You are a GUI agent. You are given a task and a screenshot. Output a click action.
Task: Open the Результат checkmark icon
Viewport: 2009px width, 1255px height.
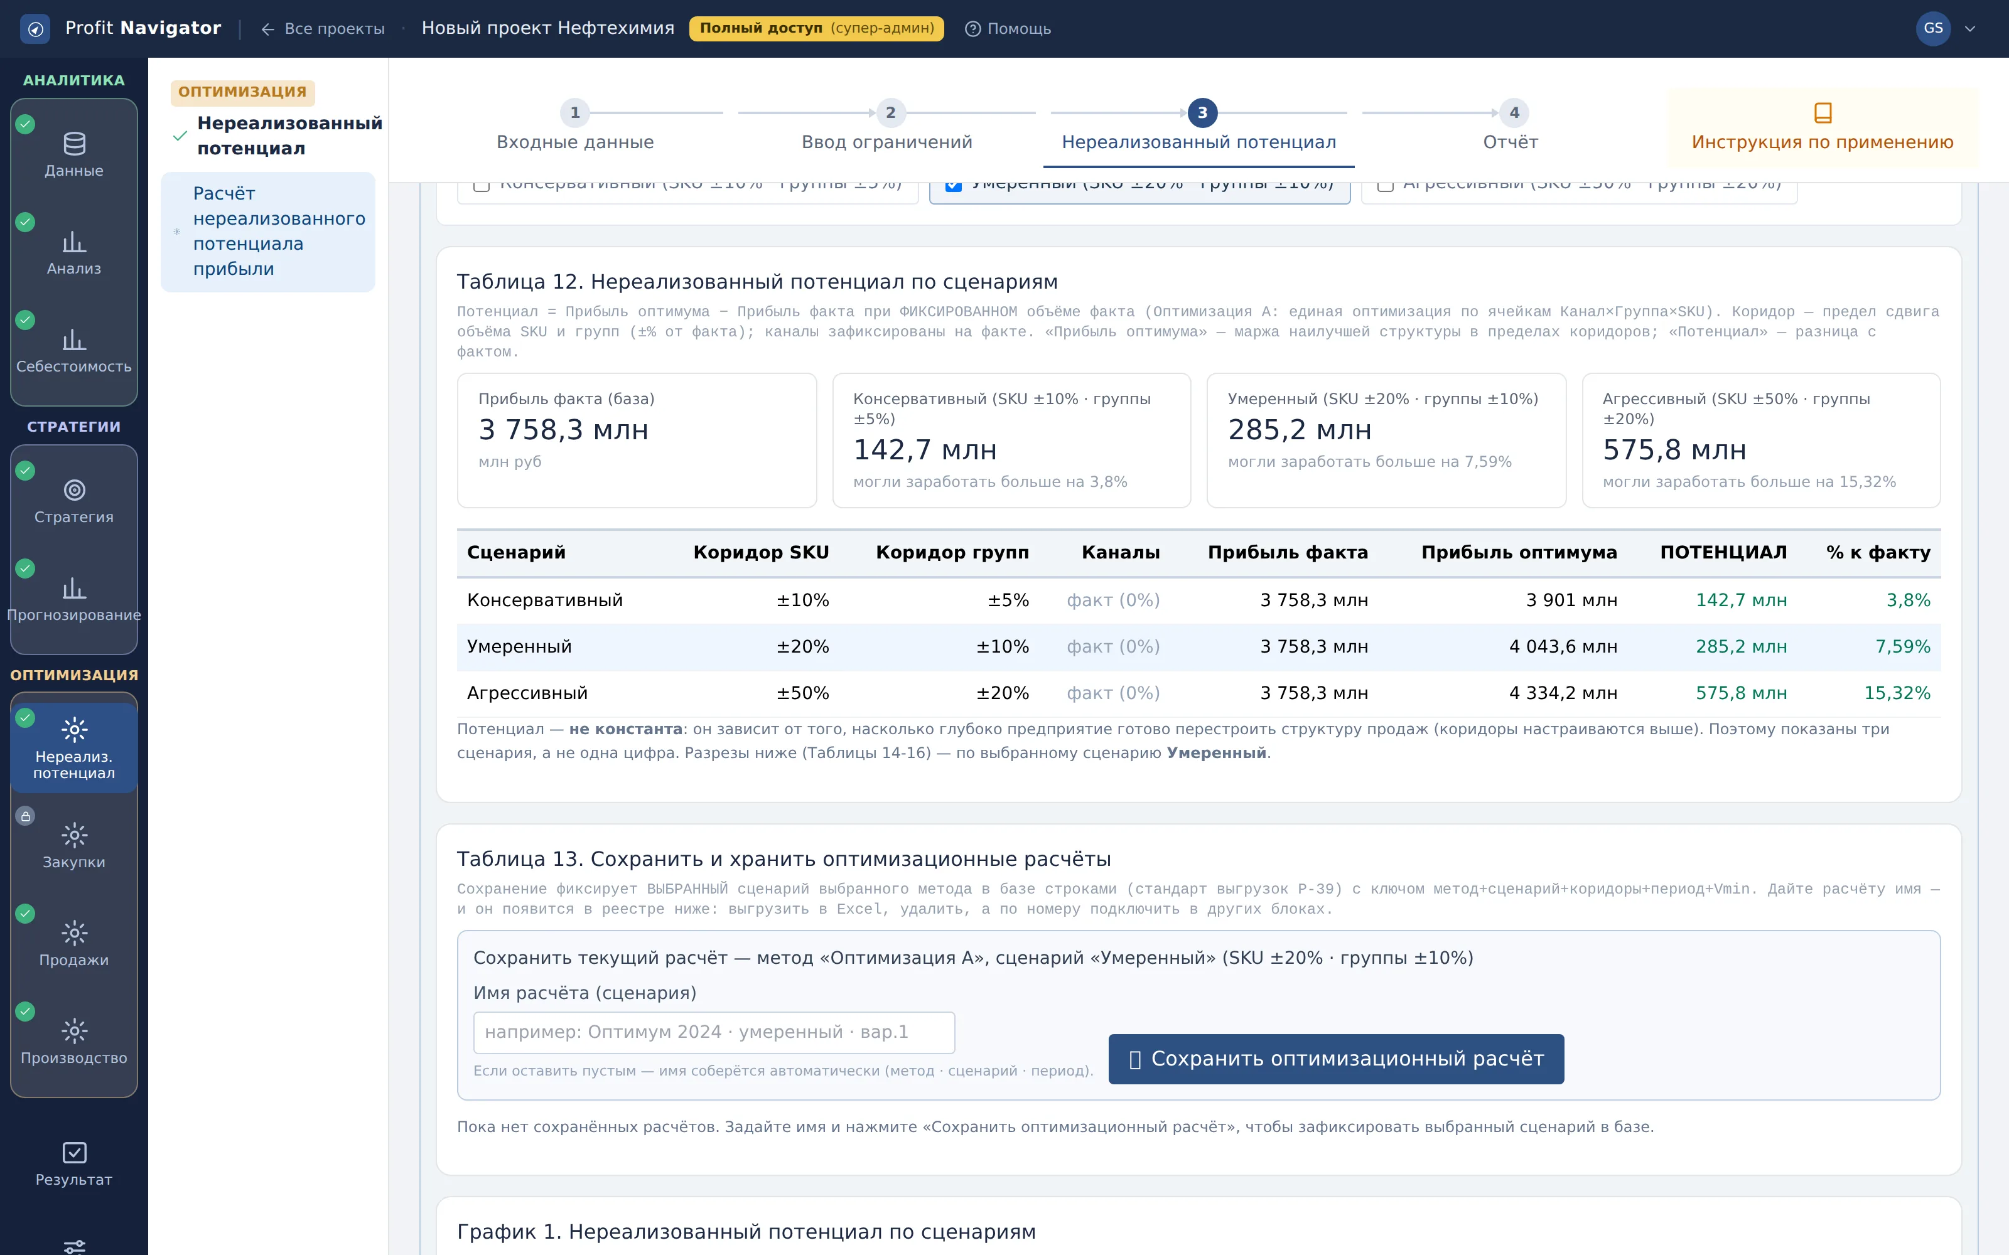(75, 1152)
